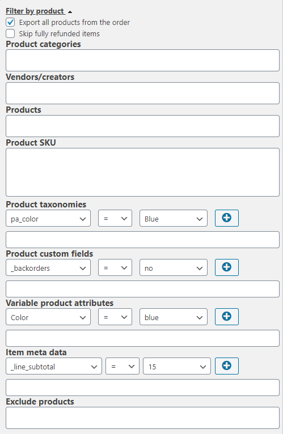Enable Skip fully refunded items
This screenshot has height=434, width=283.
10,33
